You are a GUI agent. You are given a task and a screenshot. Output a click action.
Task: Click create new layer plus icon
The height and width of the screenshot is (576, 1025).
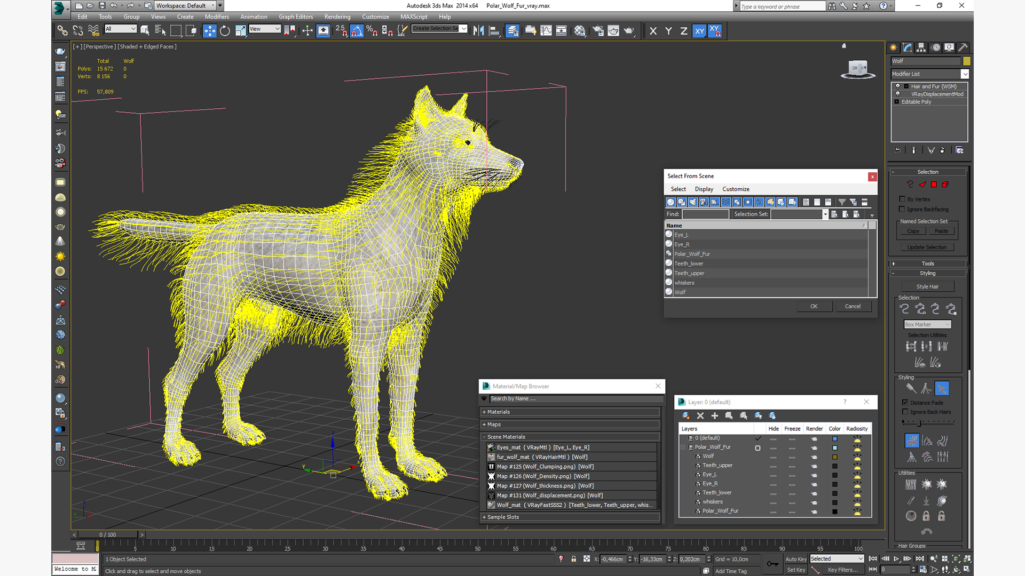(x=714, y=415)
